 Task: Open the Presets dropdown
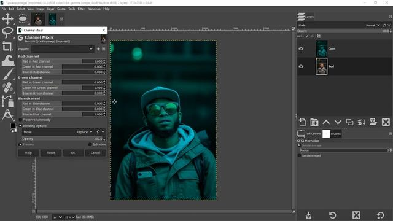click(63, 49)
